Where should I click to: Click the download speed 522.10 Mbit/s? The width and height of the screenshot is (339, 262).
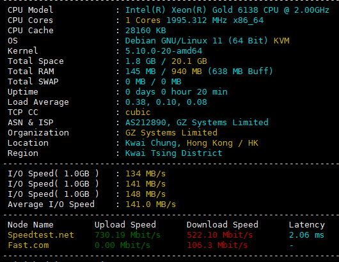219,235
